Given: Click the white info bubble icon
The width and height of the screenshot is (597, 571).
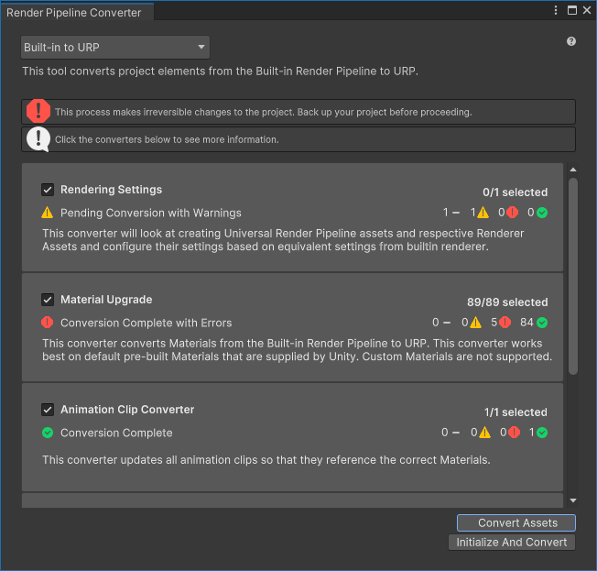Looking at the screenshot, I should point(38,139).
